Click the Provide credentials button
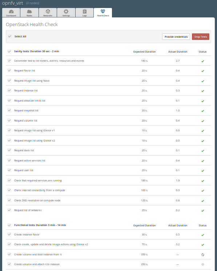Image resolution: width=217 pixels, height=271 pixels. [x=176, y=37]
